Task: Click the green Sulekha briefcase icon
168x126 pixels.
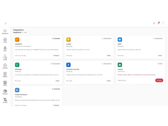Action: click(120, 65)
